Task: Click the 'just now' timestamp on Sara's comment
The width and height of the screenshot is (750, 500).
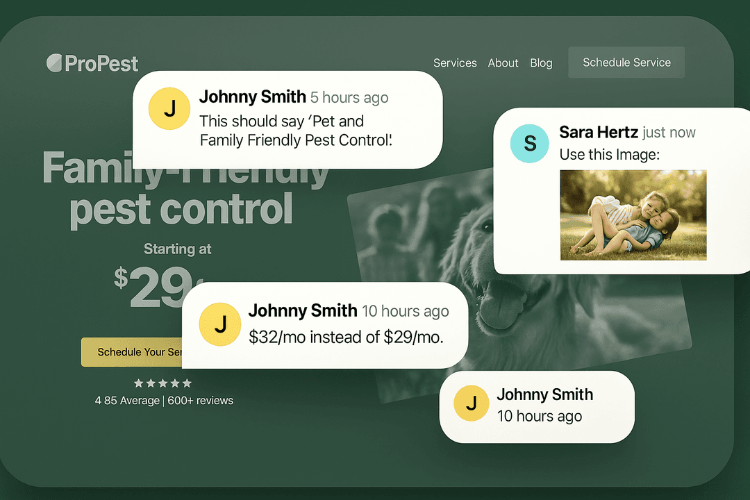Action: pyautogui.click(x=669, y=132)
